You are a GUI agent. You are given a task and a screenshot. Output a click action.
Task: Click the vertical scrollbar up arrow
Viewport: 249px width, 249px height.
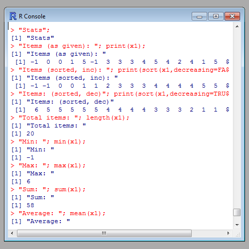[237, 26]
